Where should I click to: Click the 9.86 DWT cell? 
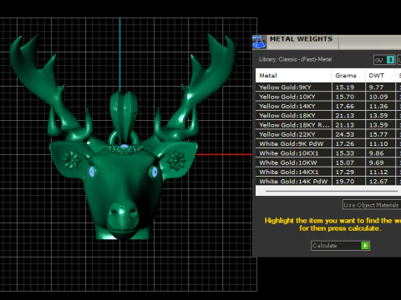tap(380, 153)
